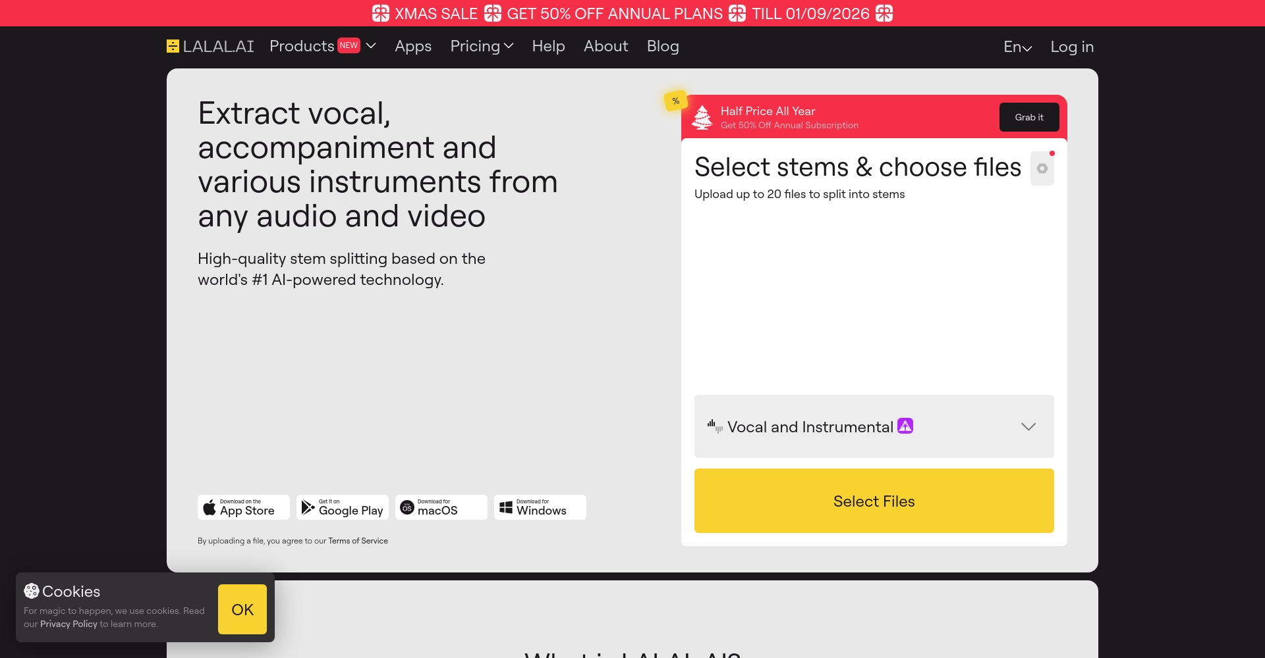This screenshot has width=1265, height=658.
Task: Open the En language selector
Action: click(1017, 47)
